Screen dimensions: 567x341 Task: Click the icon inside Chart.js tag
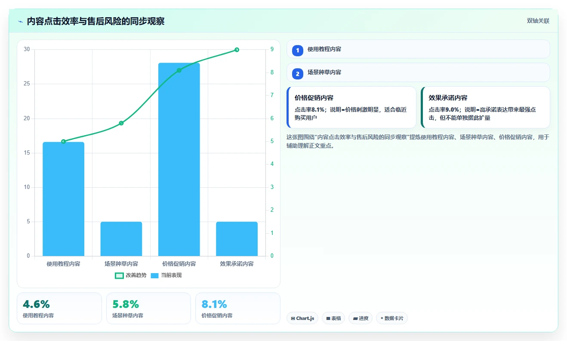click(x=293, y=319)
